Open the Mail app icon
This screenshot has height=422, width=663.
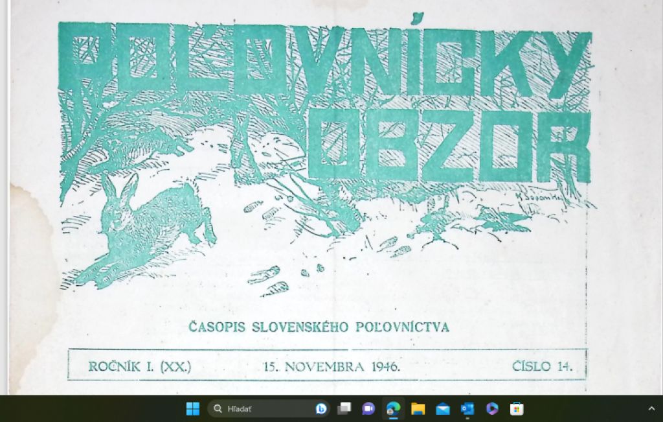(443, 408)
